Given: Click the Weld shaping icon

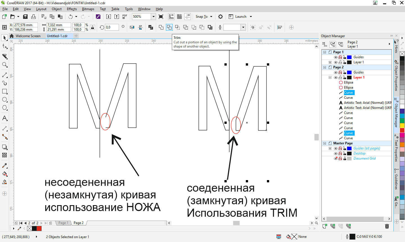Looking at the screenshot, I should click(x=161, y=27).
